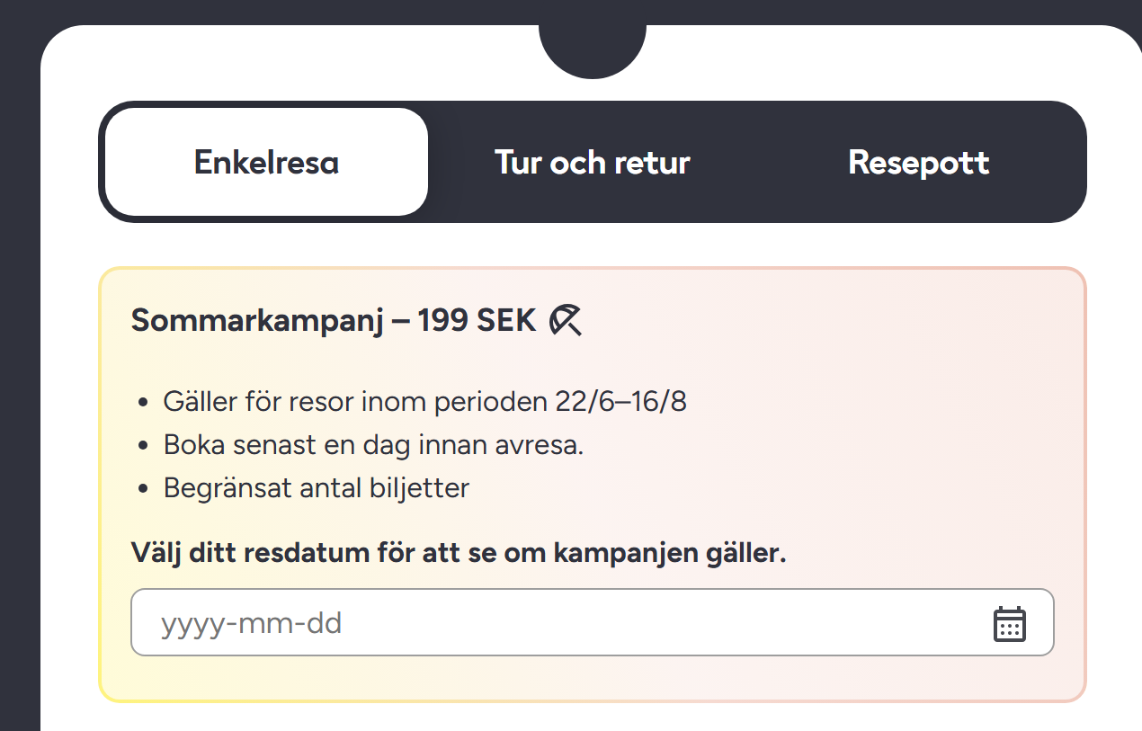This screenshot has height=731, width=1142.
Task: Click the word biljetter in third bullet
Action: (420, 489)
